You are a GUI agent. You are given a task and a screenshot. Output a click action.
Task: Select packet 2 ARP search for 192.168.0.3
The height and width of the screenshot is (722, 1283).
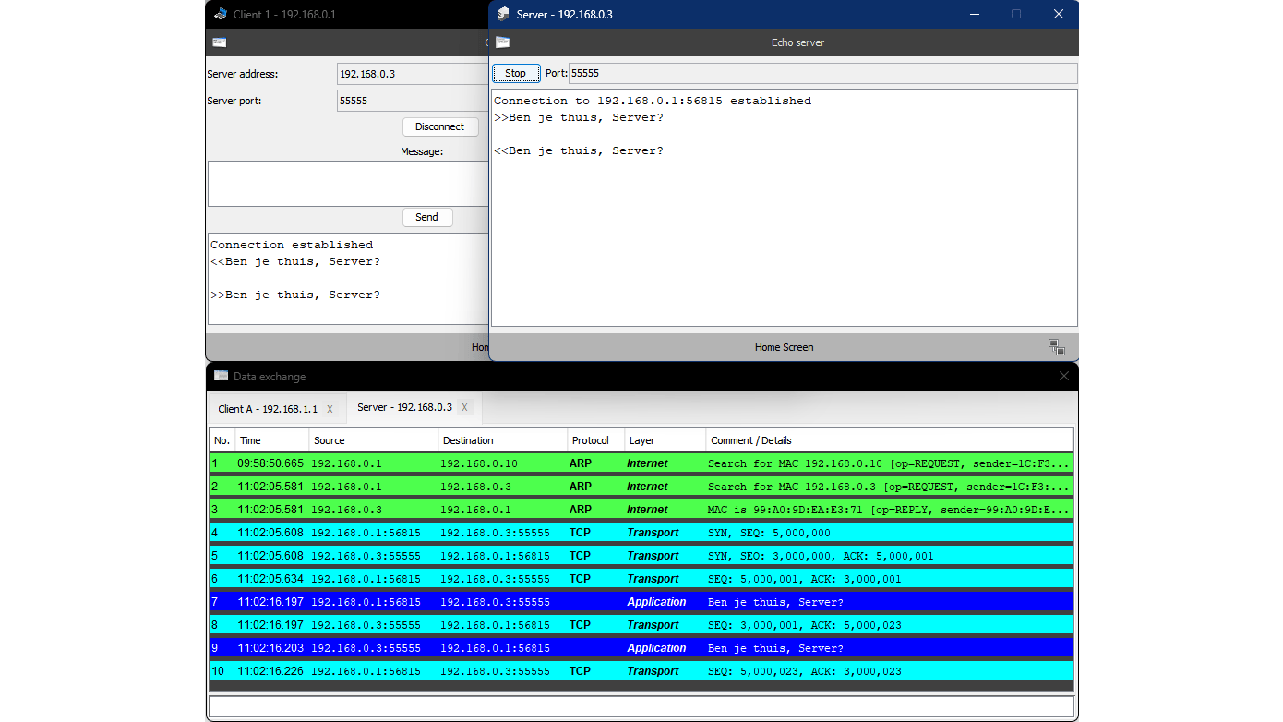click(641, 487)
